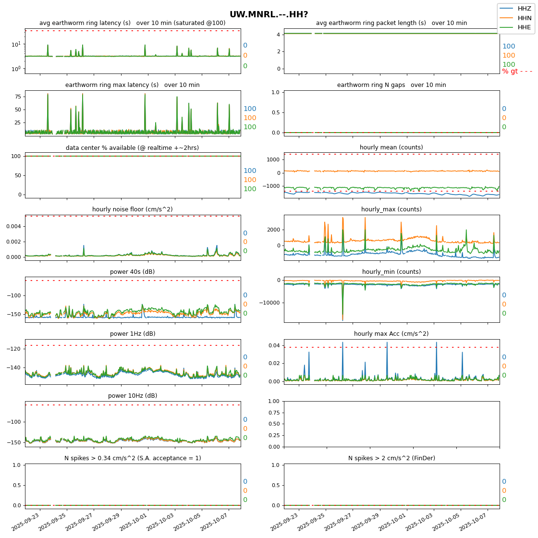Image resolution: width=538 pixels, height=538 pixels.
Task: Click the figure title UW.MNRL.--.HH?
Action: [269, 14]
